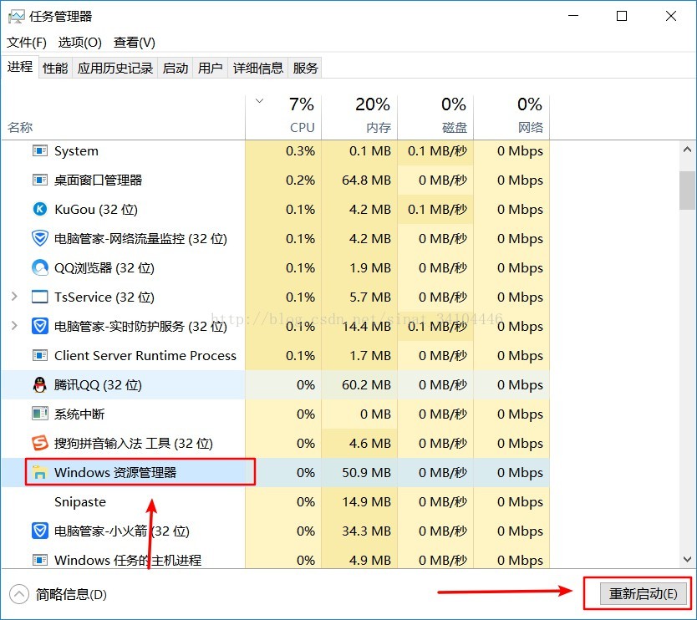697x620 pixels.
Task: Click the 60.2 MB memory value
Action: click(366, 385)
